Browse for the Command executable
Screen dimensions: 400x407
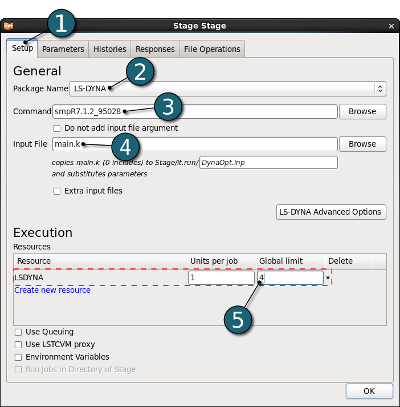coord(362,112)
